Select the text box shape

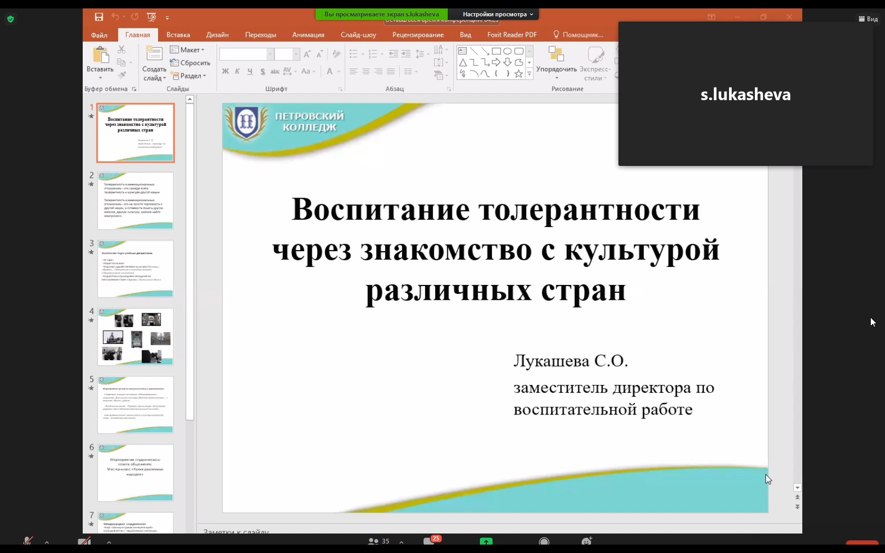coord(462,51)
